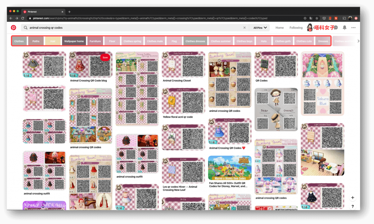This screenshot has height=224, width=374.
Task: Clear the search box with X
Action: point(245,28)
